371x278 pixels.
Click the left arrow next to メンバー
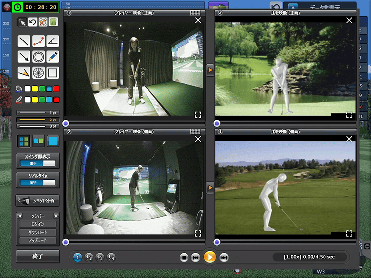tap(19, 216)
